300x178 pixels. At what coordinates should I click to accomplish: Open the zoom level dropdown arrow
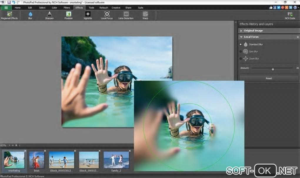click(10, 145)
